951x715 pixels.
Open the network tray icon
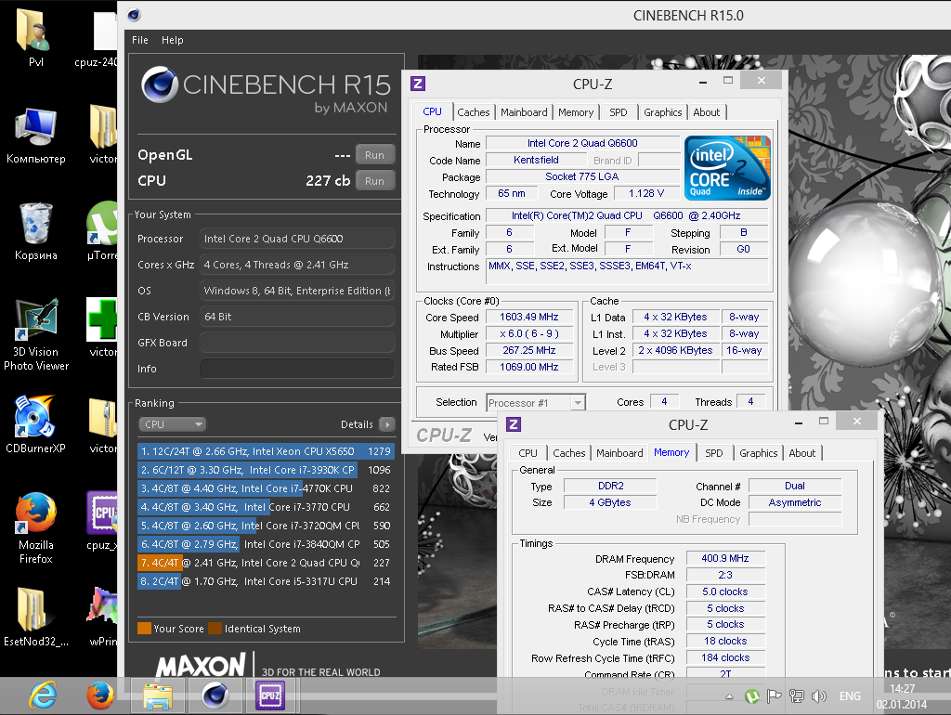796,696
